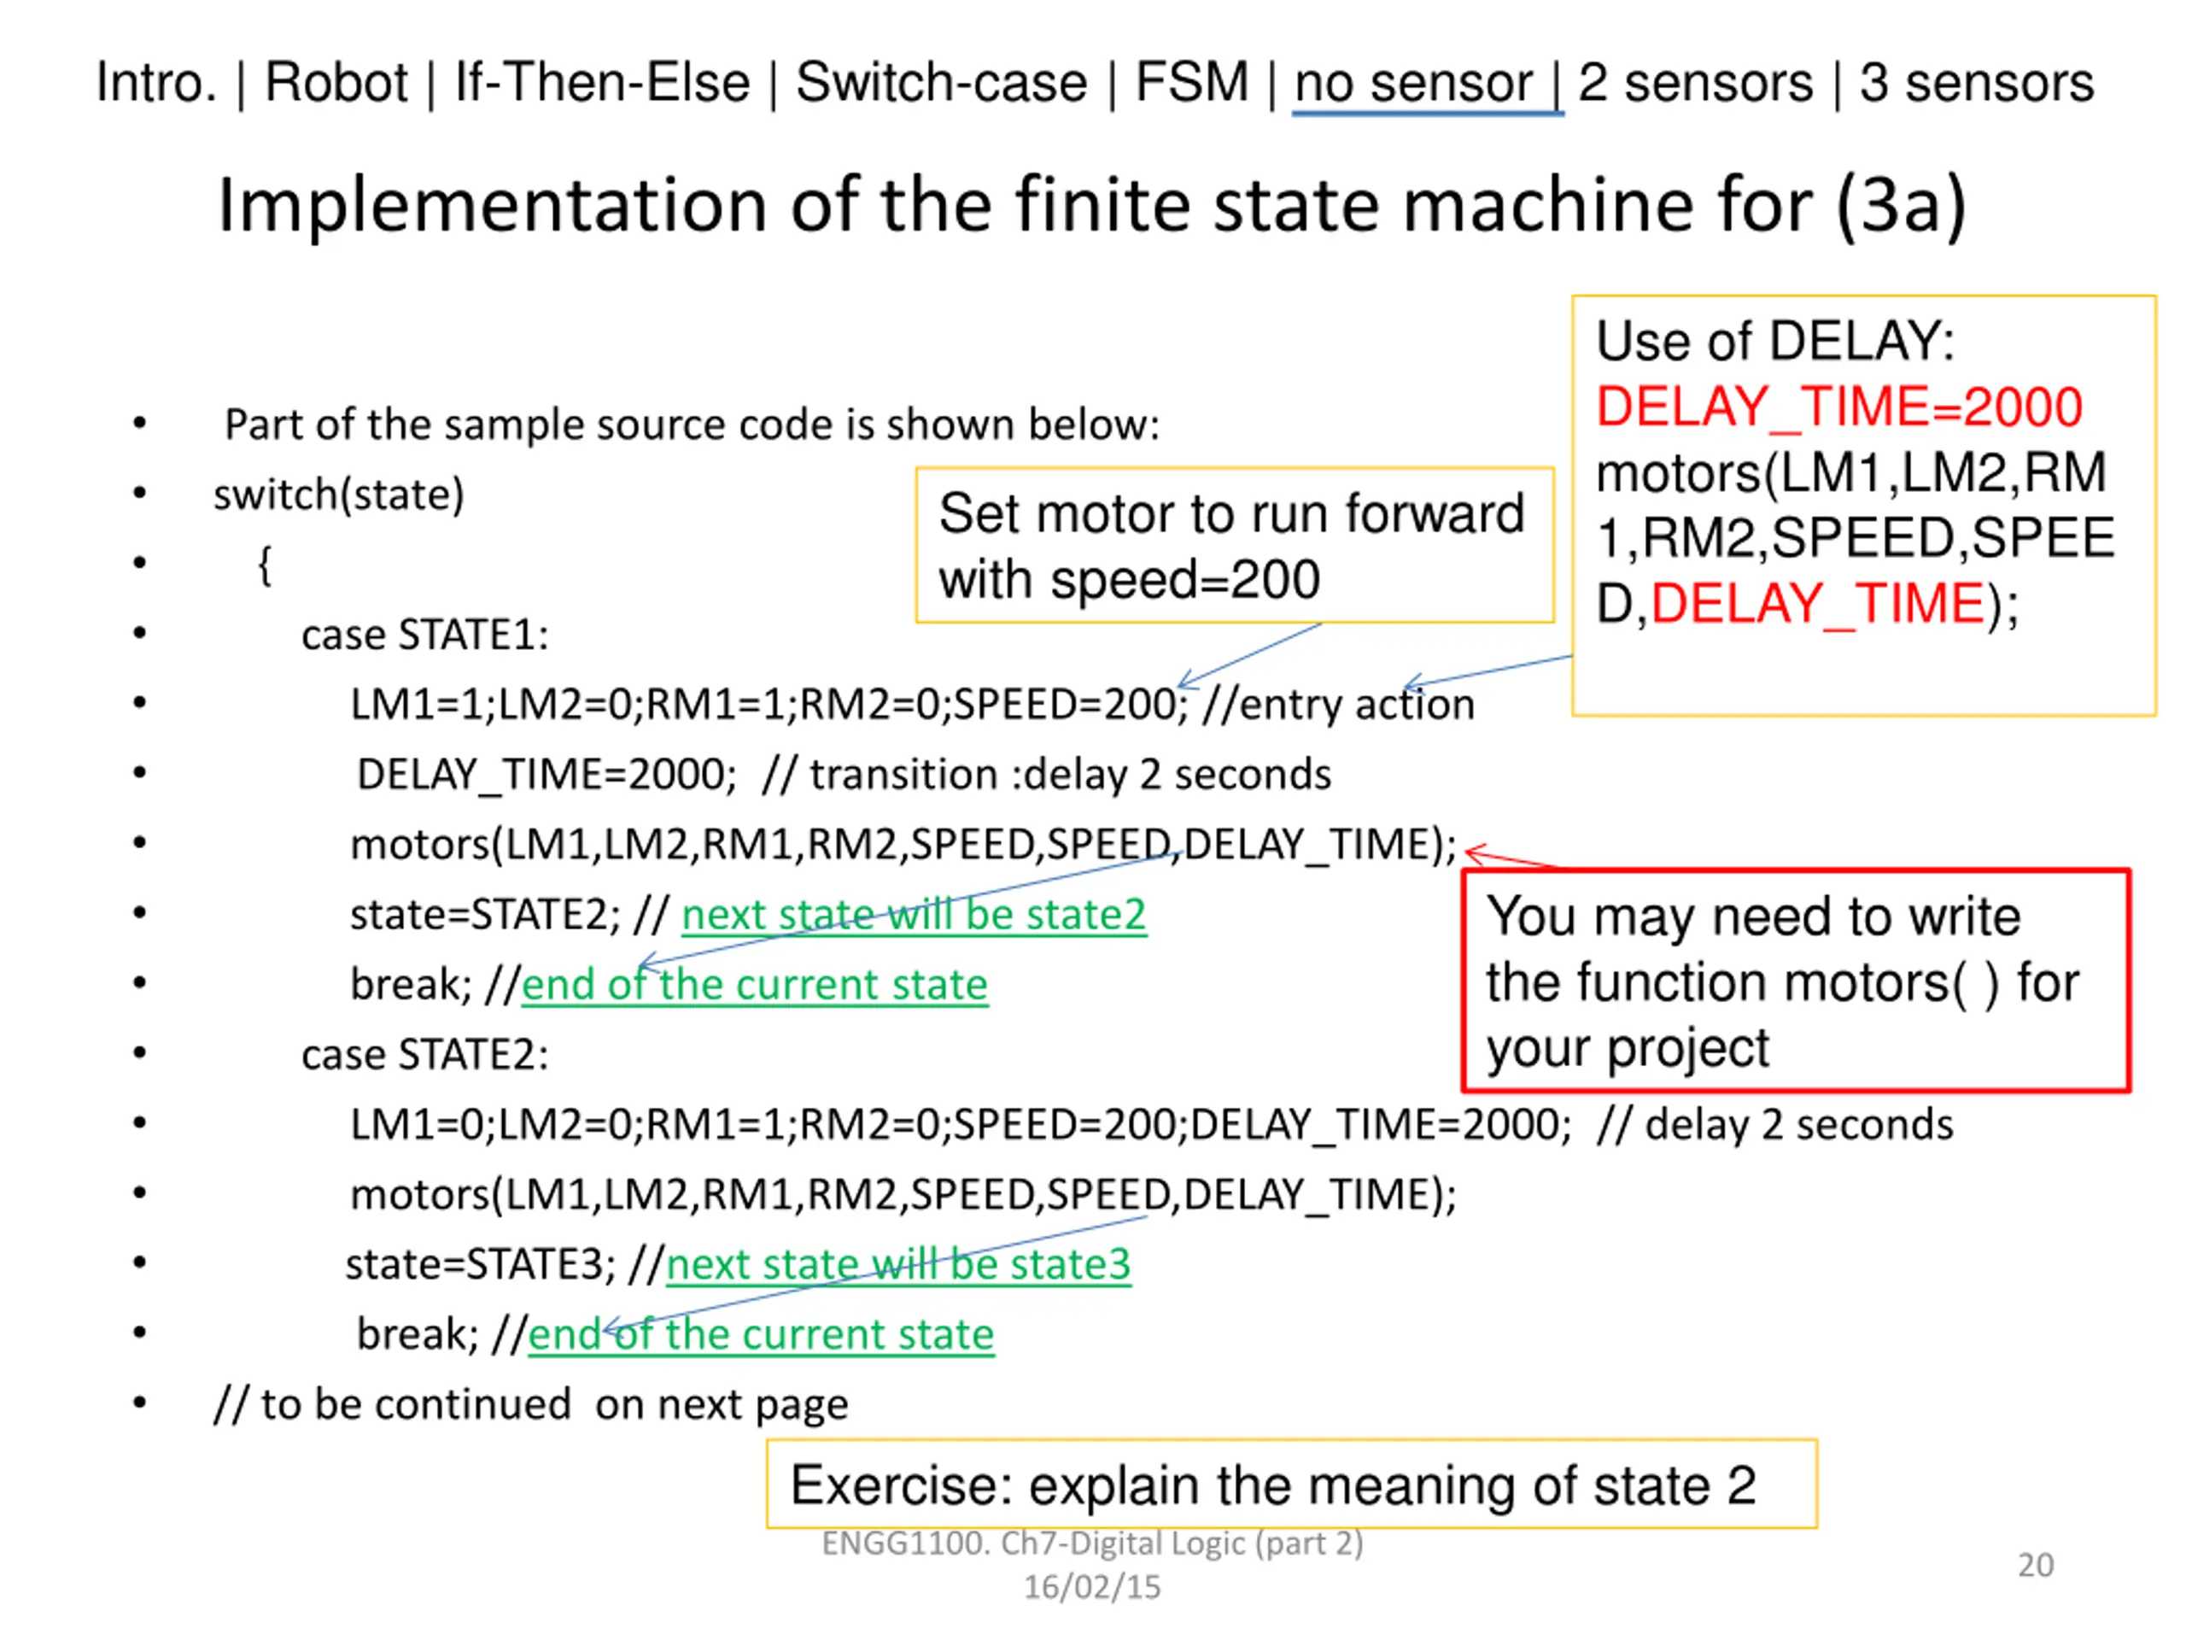
Task: Click the slide title 'Implementation of the finite state machine'
Action: (x=1012, y=205)
